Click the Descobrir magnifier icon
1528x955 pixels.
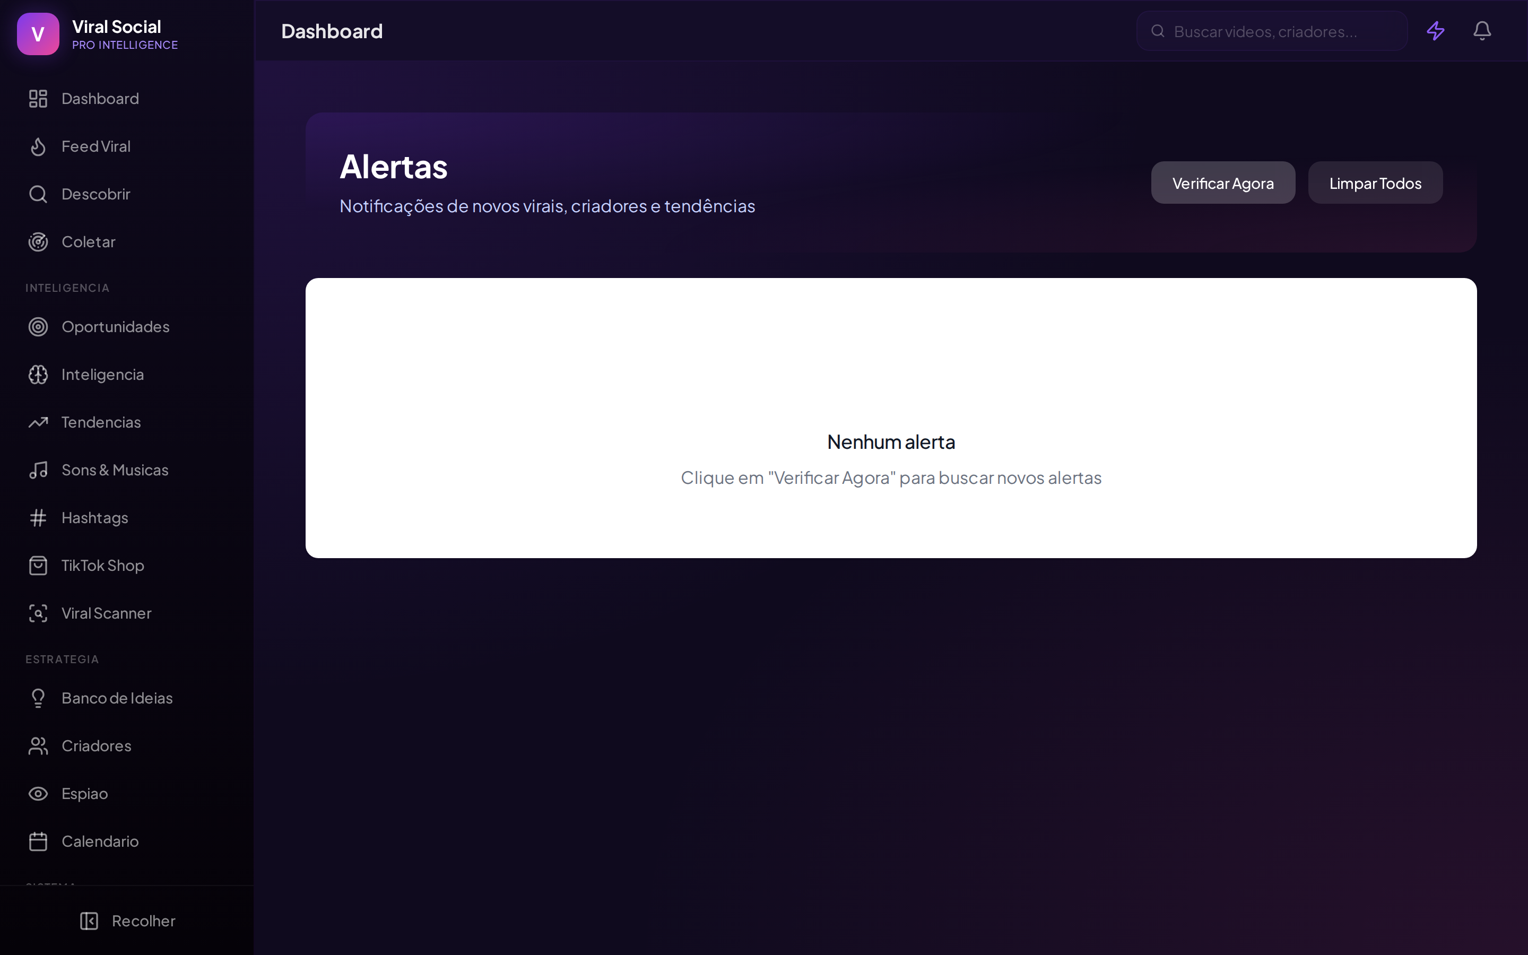pyautogui.click(x=38, y=194)
